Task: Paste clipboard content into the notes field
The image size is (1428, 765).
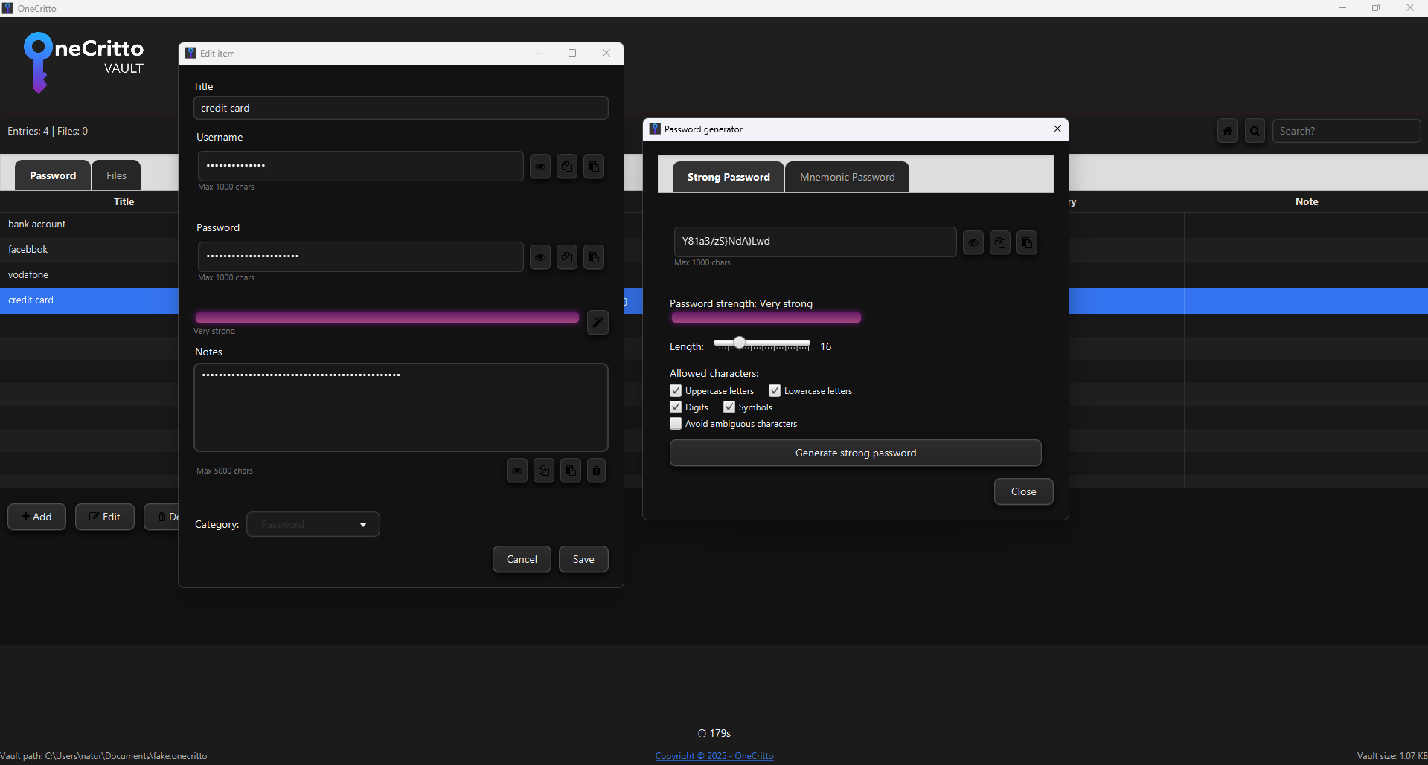Action: coord(570,471)
